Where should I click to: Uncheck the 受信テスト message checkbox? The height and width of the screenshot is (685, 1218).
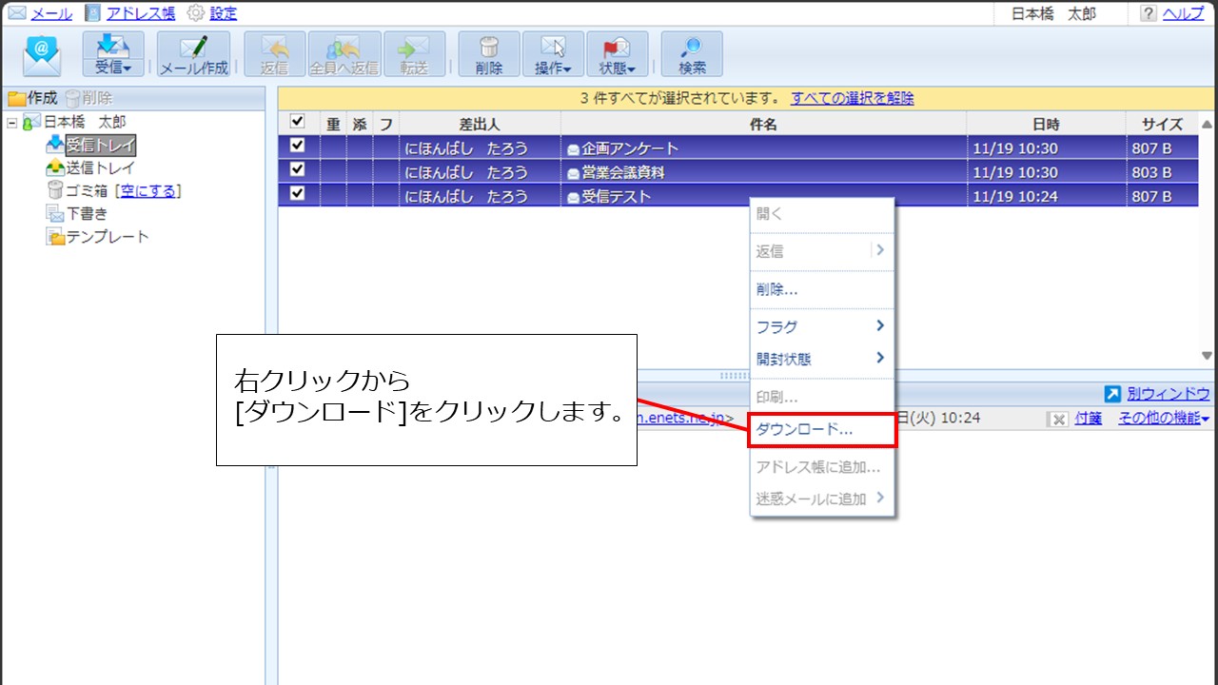[297, 194]
